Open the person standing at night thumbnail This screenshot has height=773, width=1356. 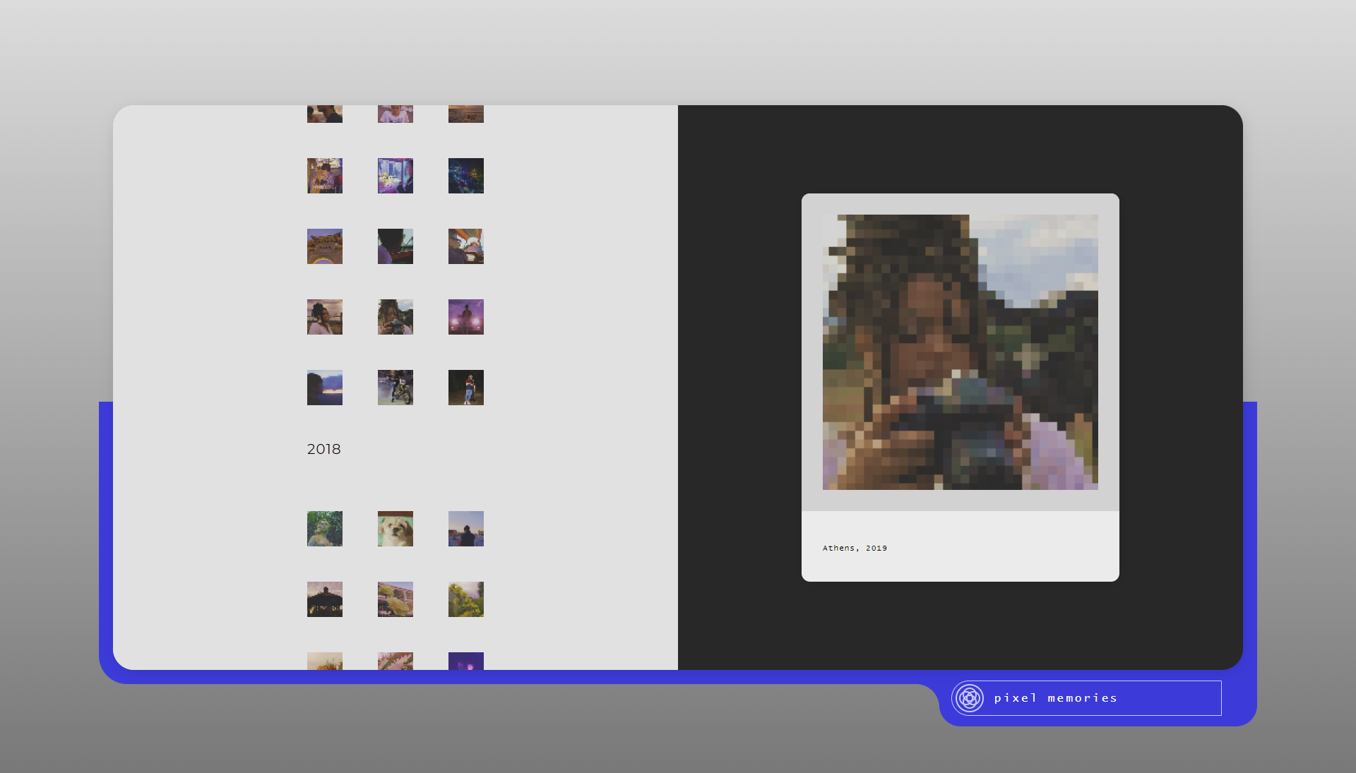click(466, 388)
